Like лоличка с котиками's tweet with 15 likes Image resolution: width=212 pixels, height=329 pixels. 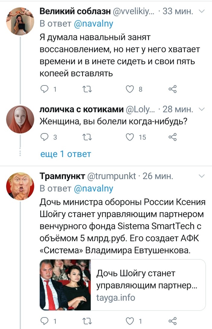[x=130, y=137]
